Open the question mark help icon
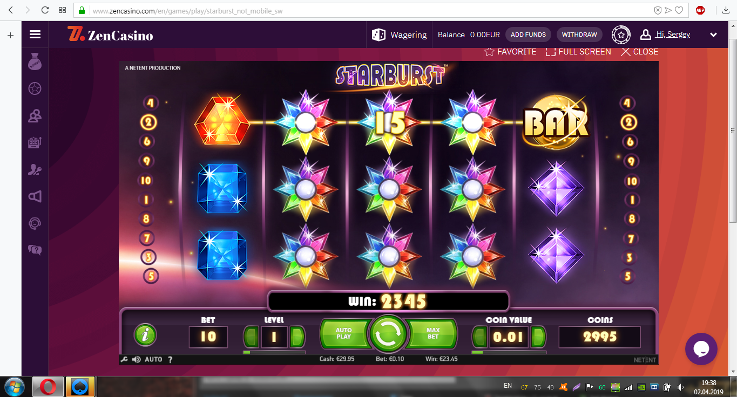The image size is (737, 397). 170,359
